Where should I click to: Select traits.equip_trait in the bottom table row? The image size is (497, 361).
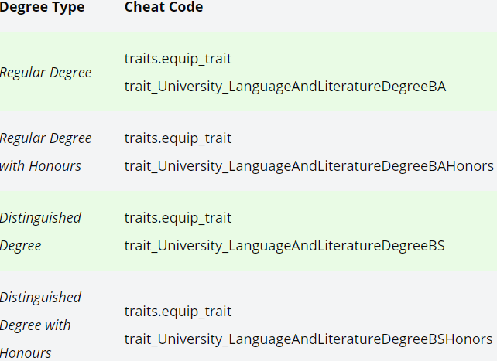tap(177, 312)
